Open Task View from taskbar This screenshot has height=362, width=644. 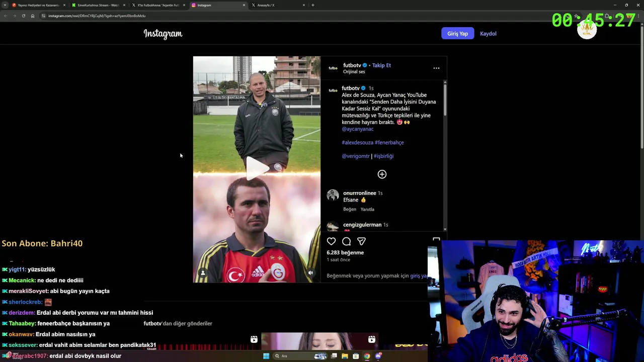tap(334, 356)
